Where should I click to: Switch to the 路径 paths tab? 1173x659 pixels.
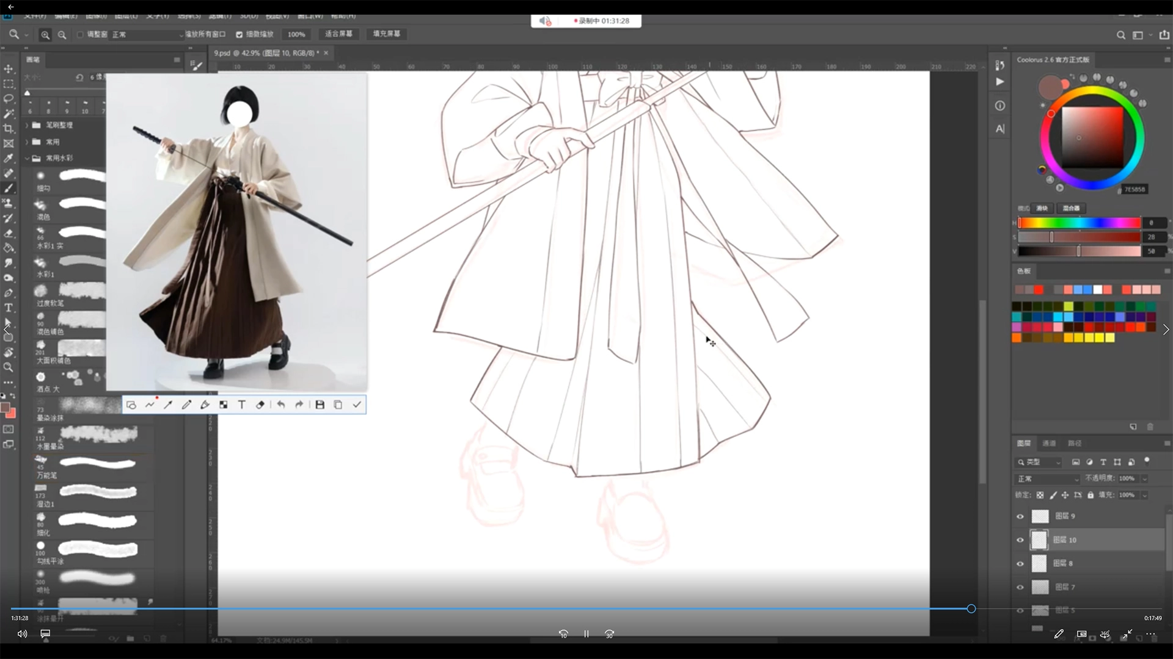pyautogui.click(x=1075, y=443)
